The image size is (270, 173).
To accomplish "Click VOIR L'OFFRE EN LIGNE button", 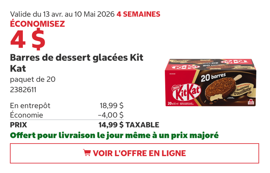I will tap(135, 152).
